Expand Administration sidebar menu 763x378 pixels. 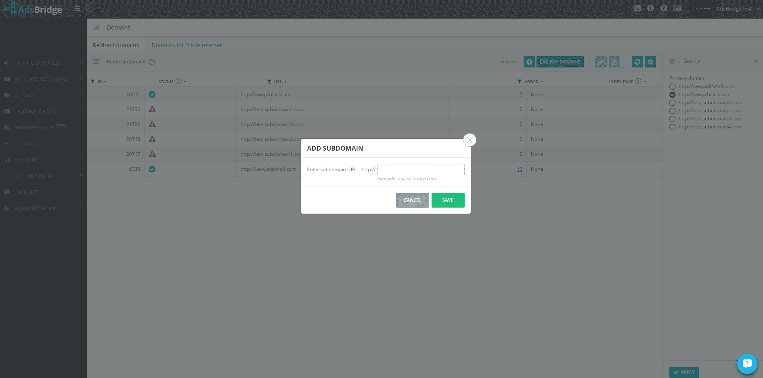(x=43, y=208)
